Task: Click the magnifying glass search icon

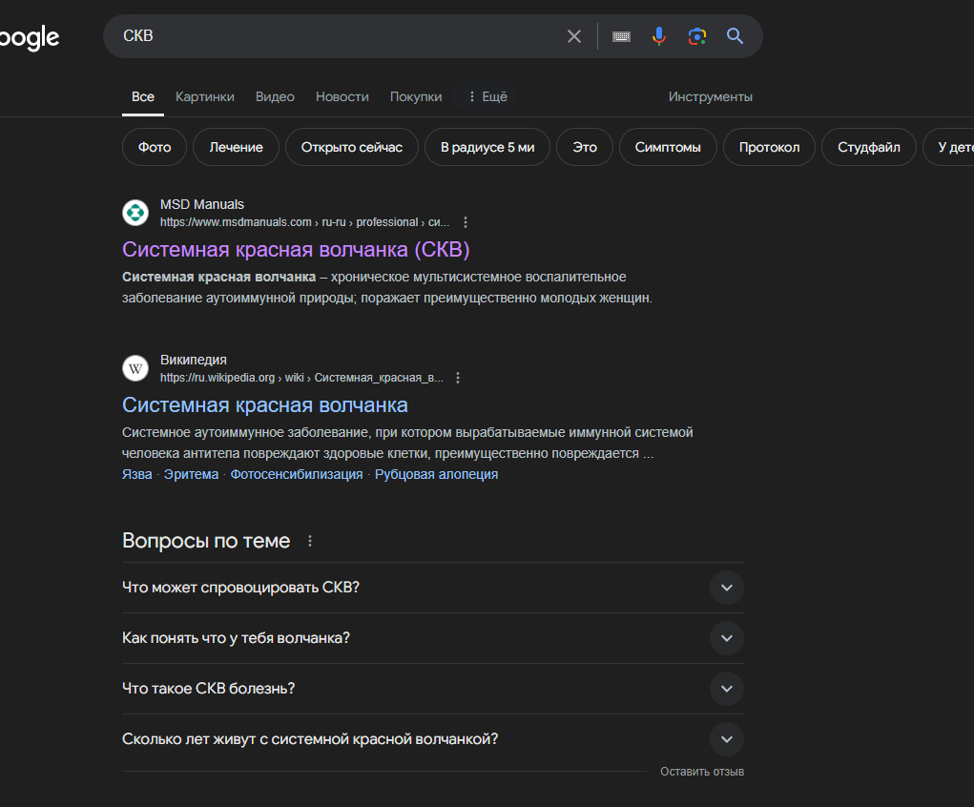Action: coord(735,36)
